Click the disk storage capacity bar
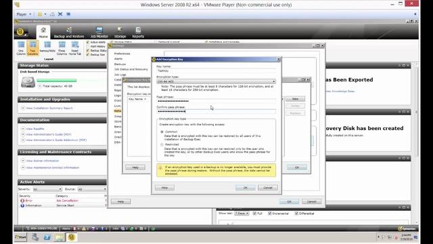The height and width of the screenshot is (244, 433). point(57,81)
